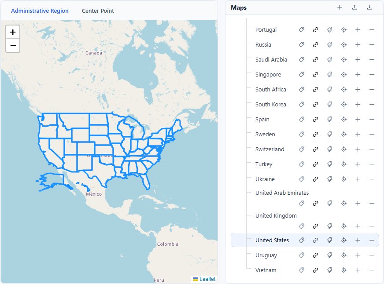Click the minus icon for Ukraine

coord(372,179)
